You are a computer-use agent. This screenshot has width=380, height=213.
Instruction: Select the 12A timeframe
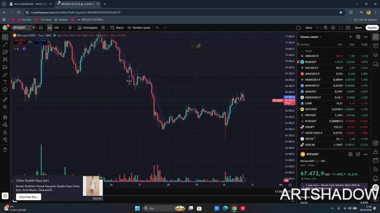[56, 28]
